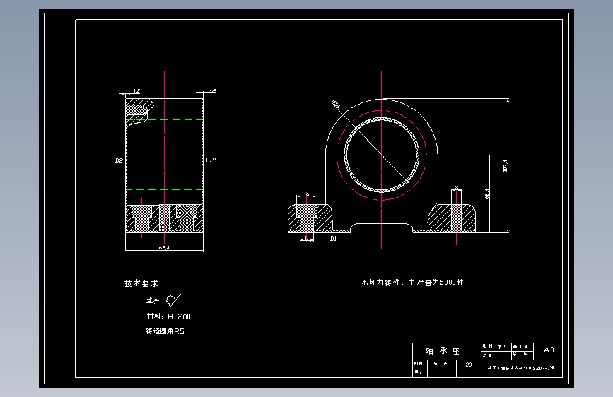Screen dimensions: 613x397
Task: Click the top-right "1.2" allowance dimension
Action: point(212,90)
